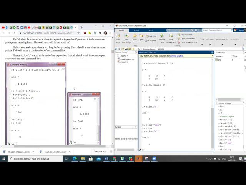Open Zoom from taskbar
Screen dimensions: 246x185
click(x=154, y=159)
